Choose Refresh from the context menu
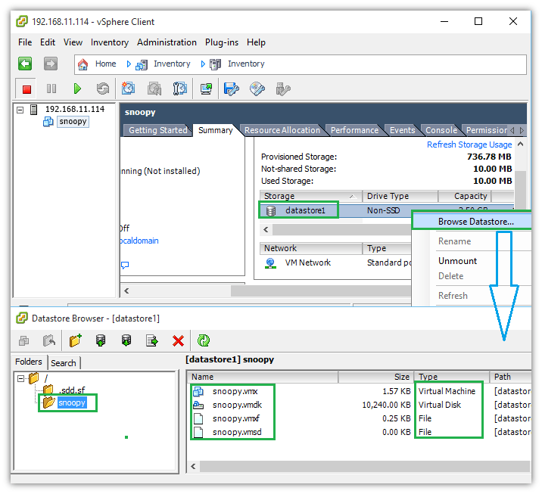The height and width of the screenshot is (494, 542). point(453,296)
